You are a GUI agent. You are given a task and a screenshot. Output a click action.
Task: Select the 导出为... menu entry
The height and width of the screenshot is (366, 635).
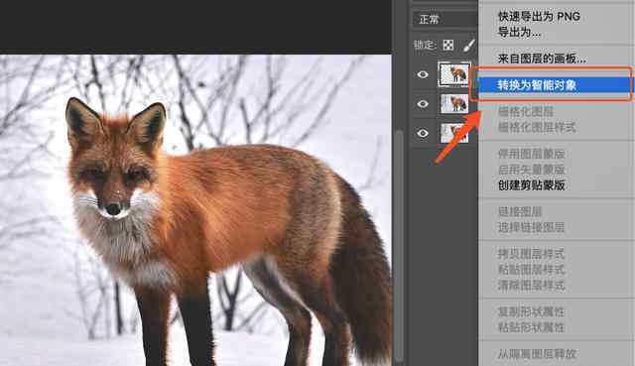519,32
